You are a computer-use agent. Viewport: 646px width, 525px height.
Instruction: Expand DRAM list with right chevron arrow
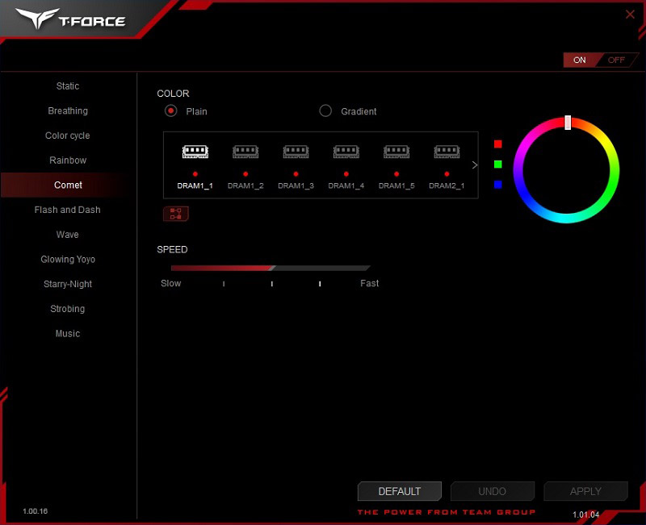(x=475, y=165)
